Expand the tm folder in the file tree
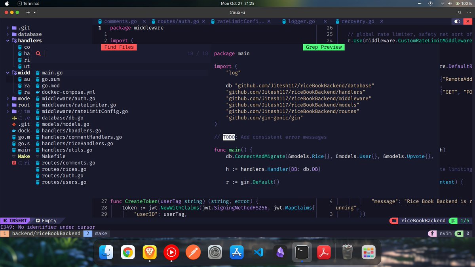Image resolution: width=475 pixels, height=267 pixels. click(x=8, y=112)
